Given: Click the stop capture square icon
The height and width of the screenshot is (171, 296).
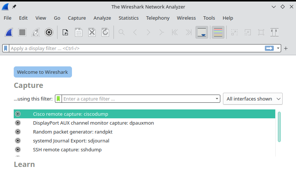Looking at the screenshot, I should (x=22, y=32).
